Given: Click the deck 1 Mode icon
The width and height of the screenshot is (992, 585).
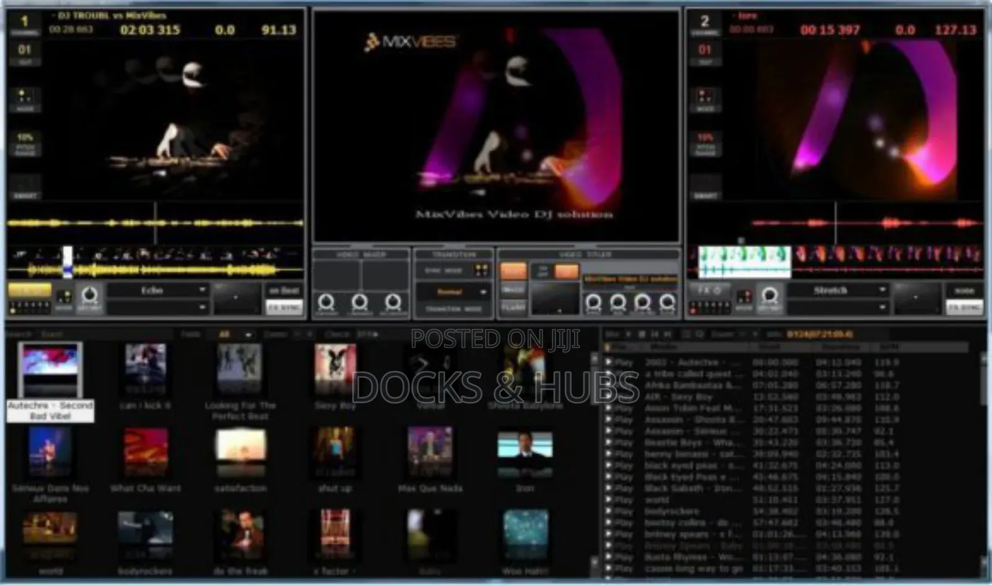Looking at the screenshot, I should coord(25,99).
